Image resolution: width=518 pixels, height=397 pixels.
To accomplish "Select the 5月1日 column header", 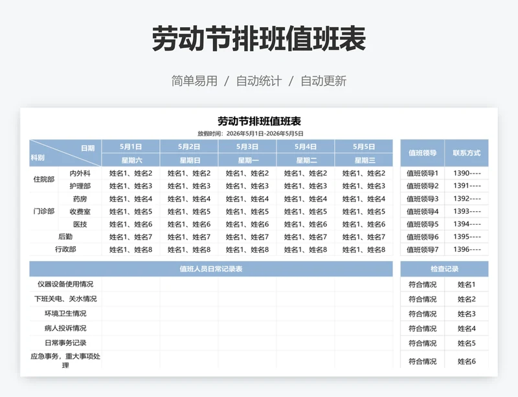I will point(131,146).
